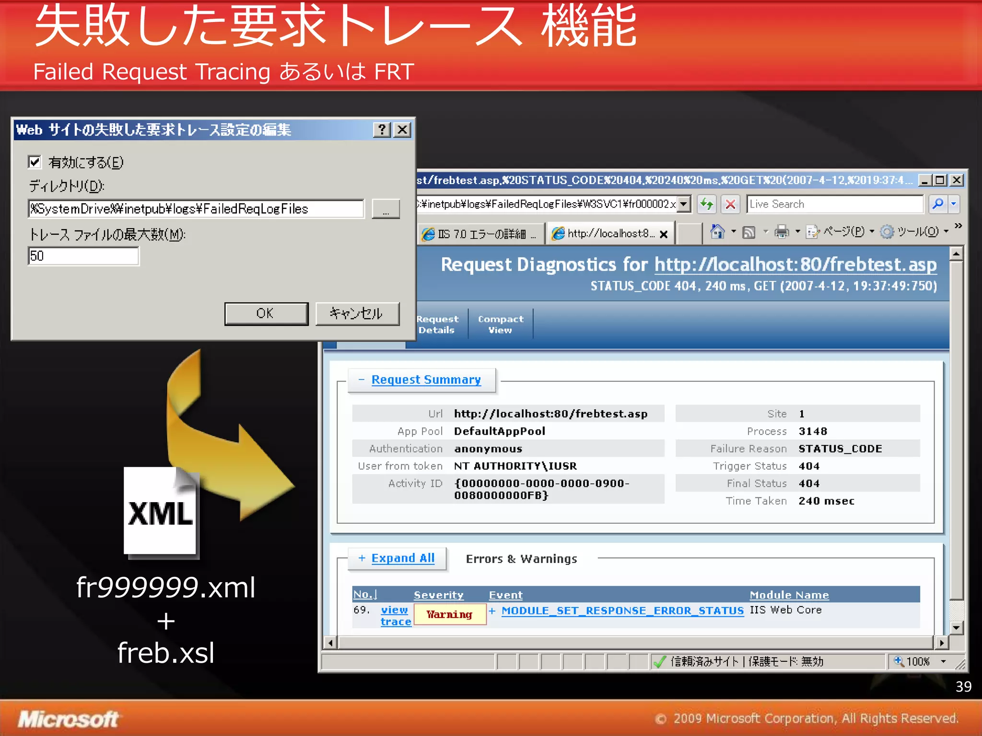Open the MODULE_SET_RESPONSE_ERROR_STATUS event link

622,610
